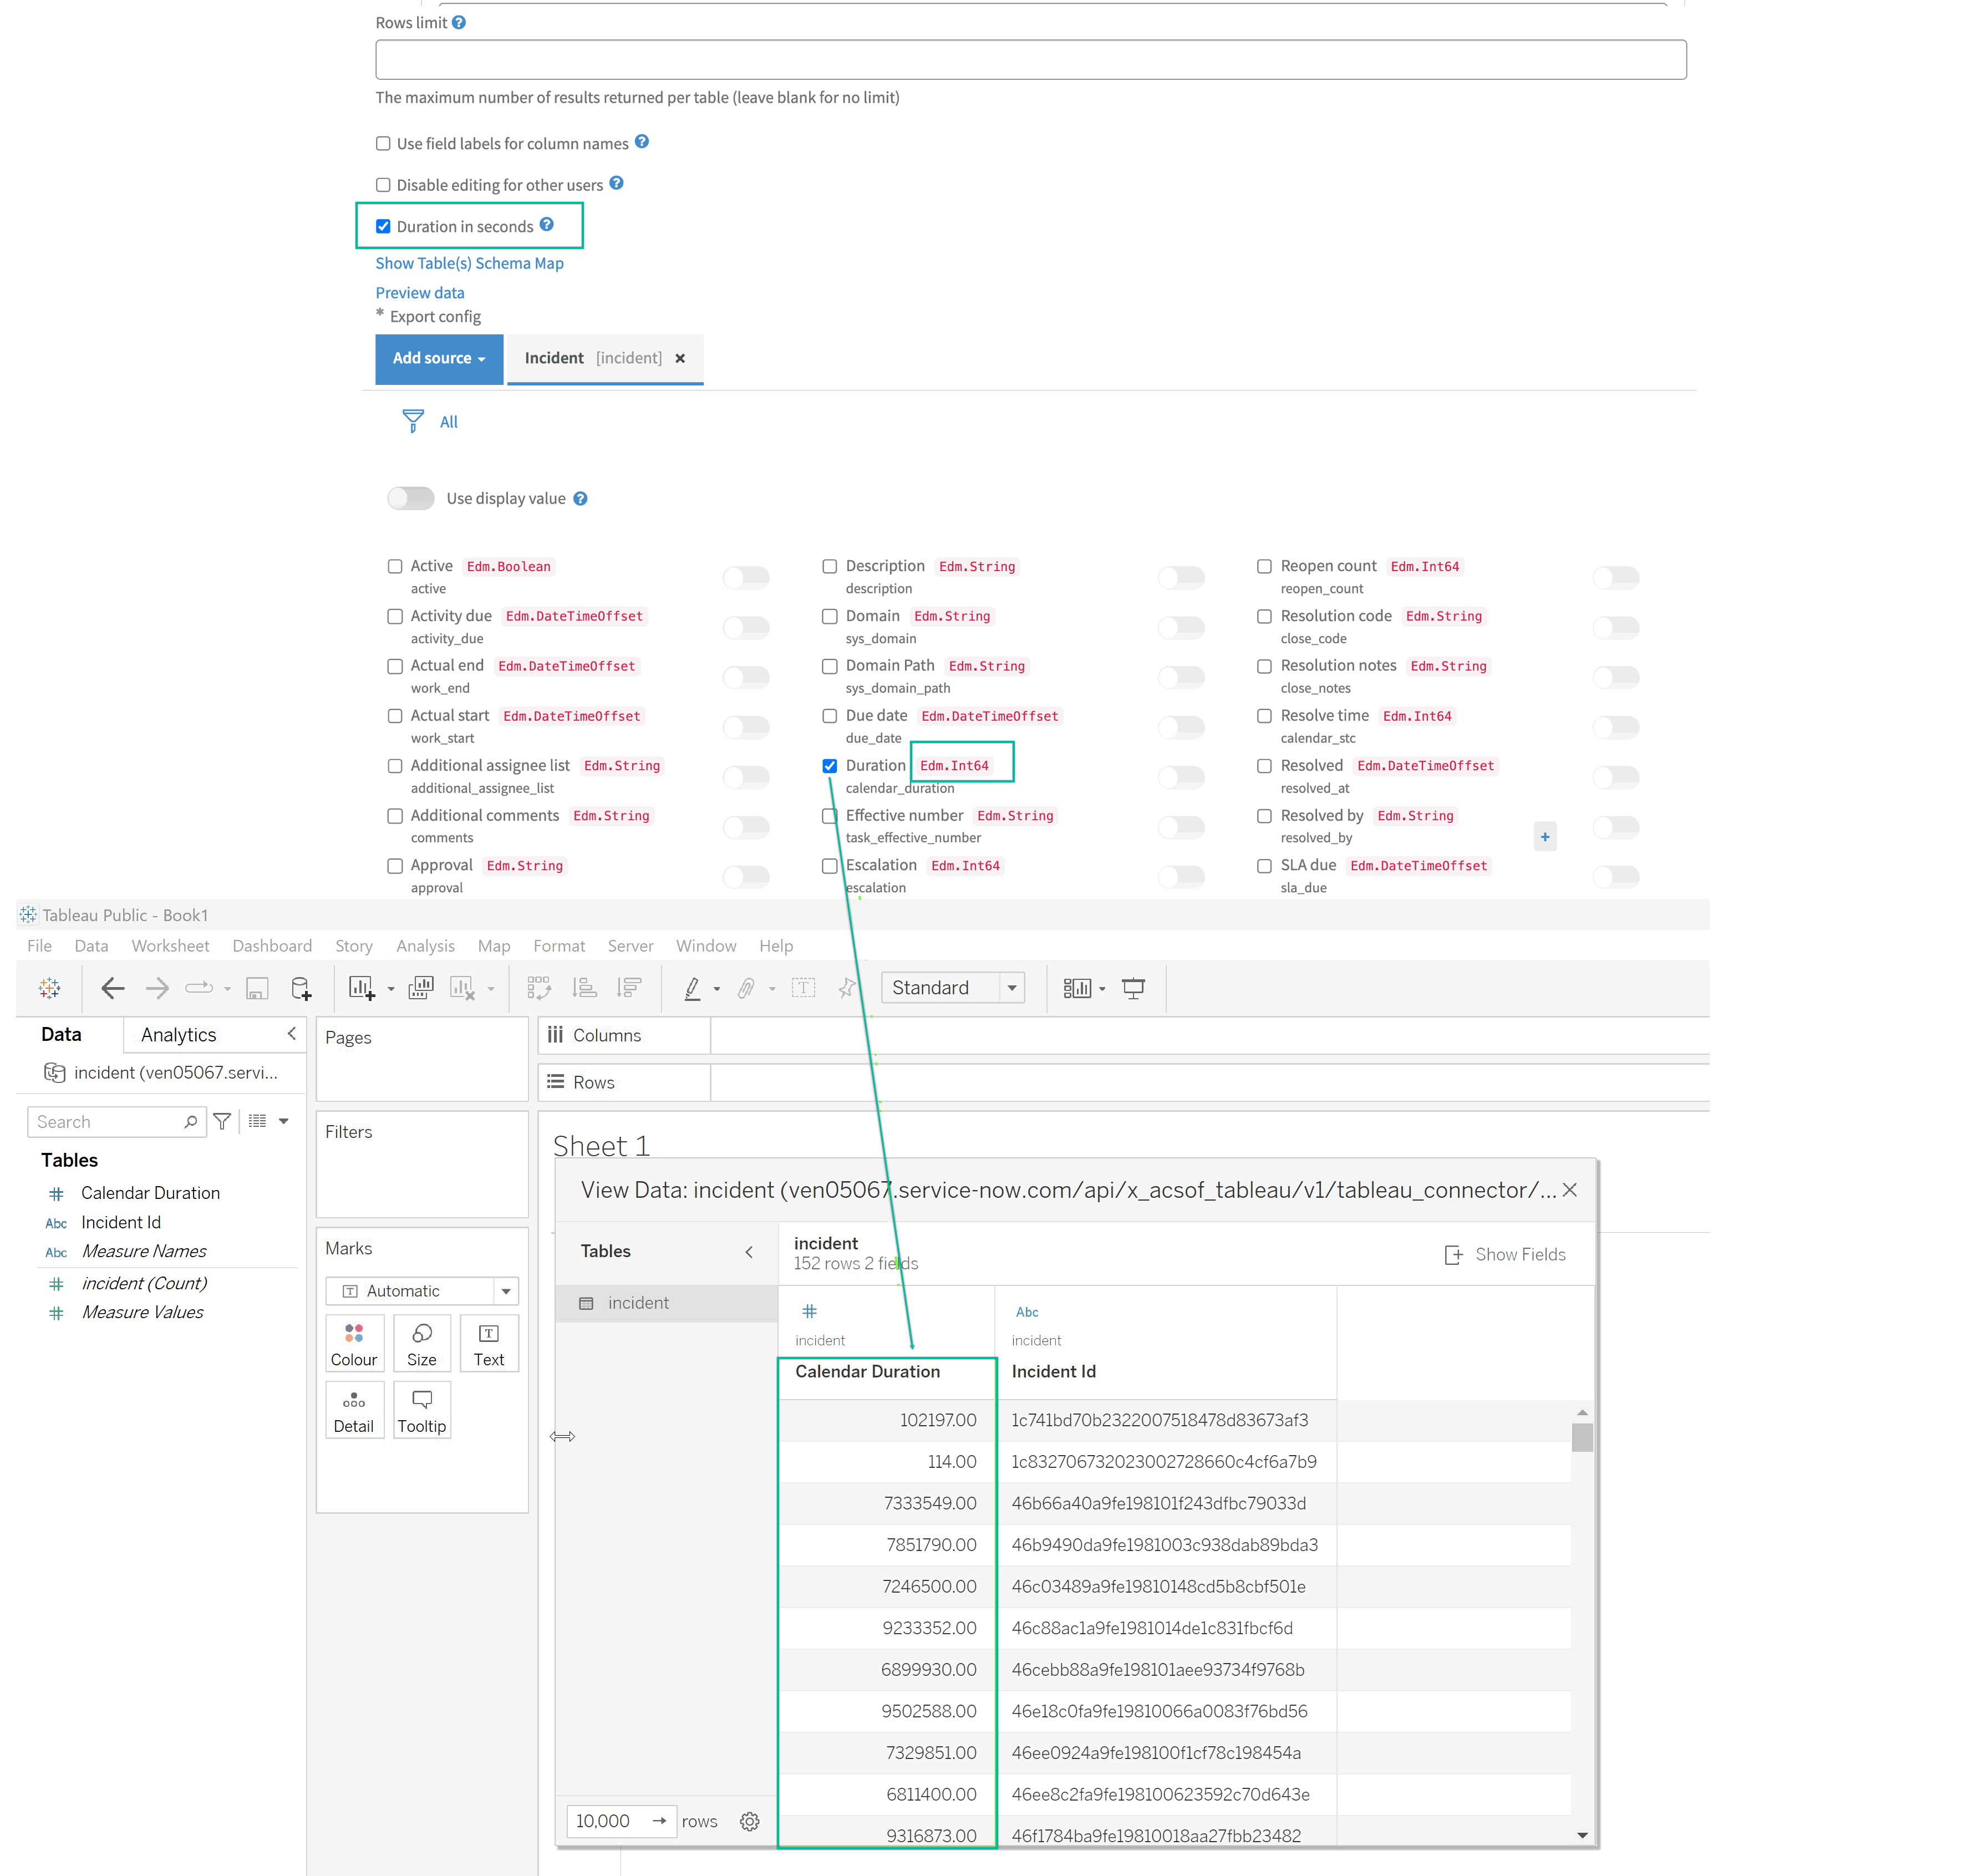Click the new data source icon

coord(300,988)
